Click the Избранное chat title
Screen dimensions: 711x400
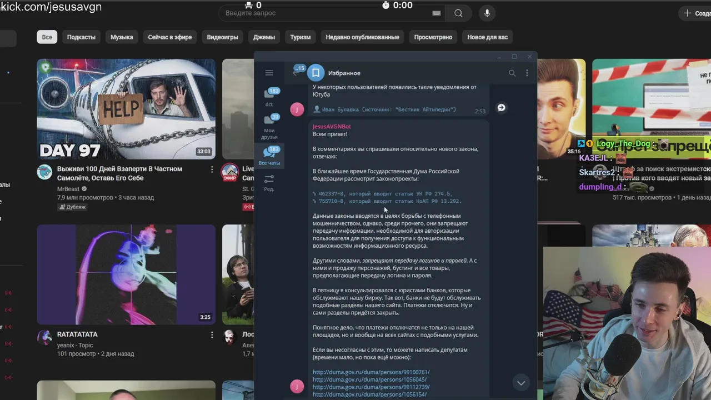point(344,73)
